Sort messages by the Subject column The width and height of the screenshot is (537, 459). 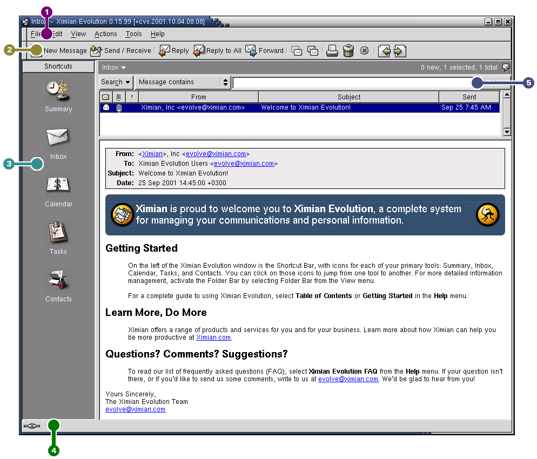coord(348,97)
